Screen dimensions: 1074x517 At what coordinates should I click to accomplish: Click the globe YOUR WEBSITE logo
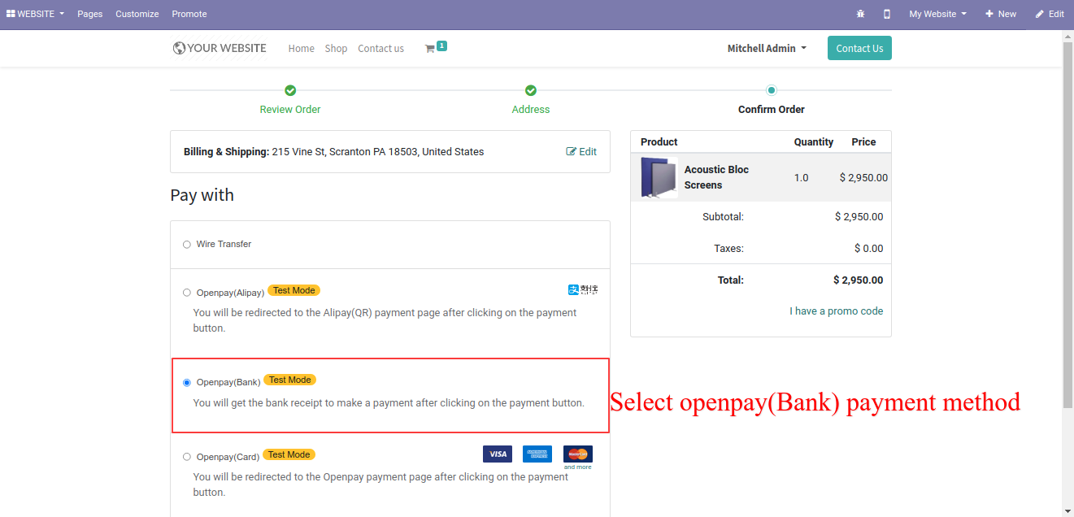click(220, 48)
